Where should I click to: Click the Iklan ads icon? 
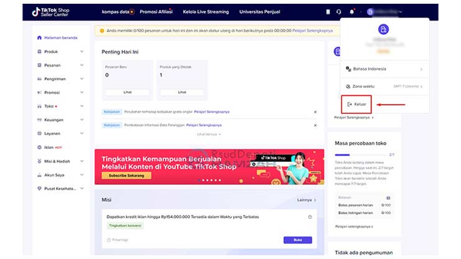(39, 148)
